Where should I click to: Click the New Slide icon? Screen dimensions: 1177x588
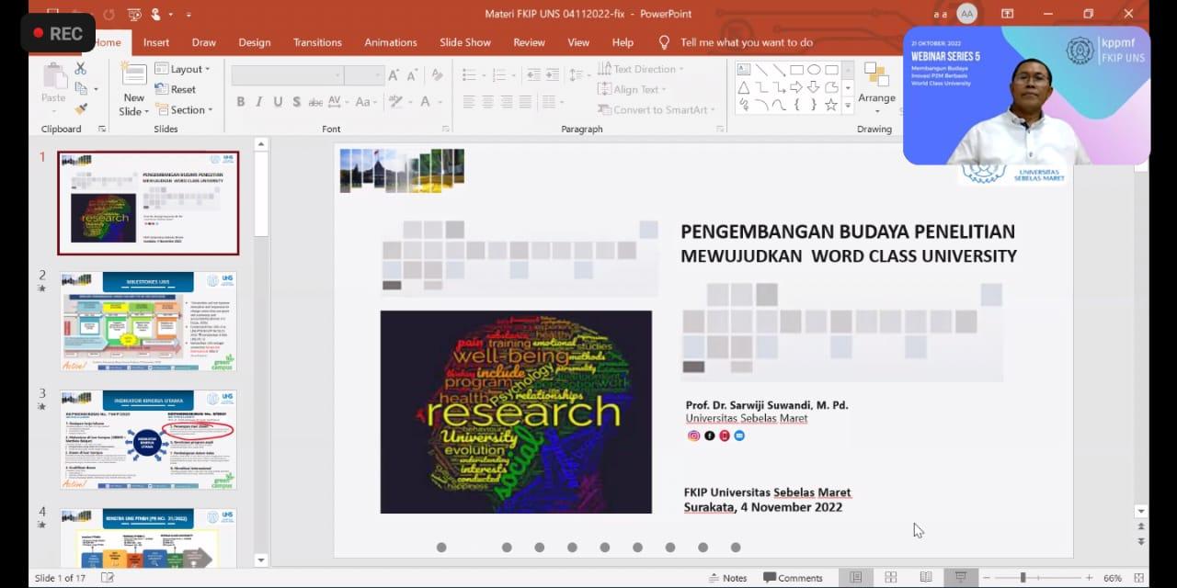(x=134, y=76)
